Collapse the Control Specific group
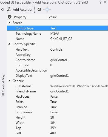Image resolution: width=108 pixels, height=137 pixels. [x=9, y=44]
